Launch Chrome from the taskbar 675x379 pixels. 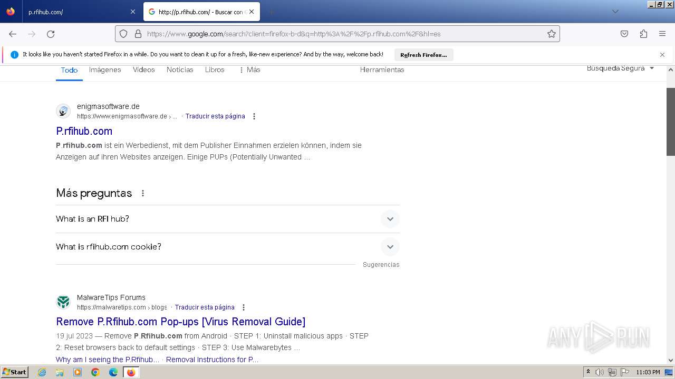coord(95,372)
